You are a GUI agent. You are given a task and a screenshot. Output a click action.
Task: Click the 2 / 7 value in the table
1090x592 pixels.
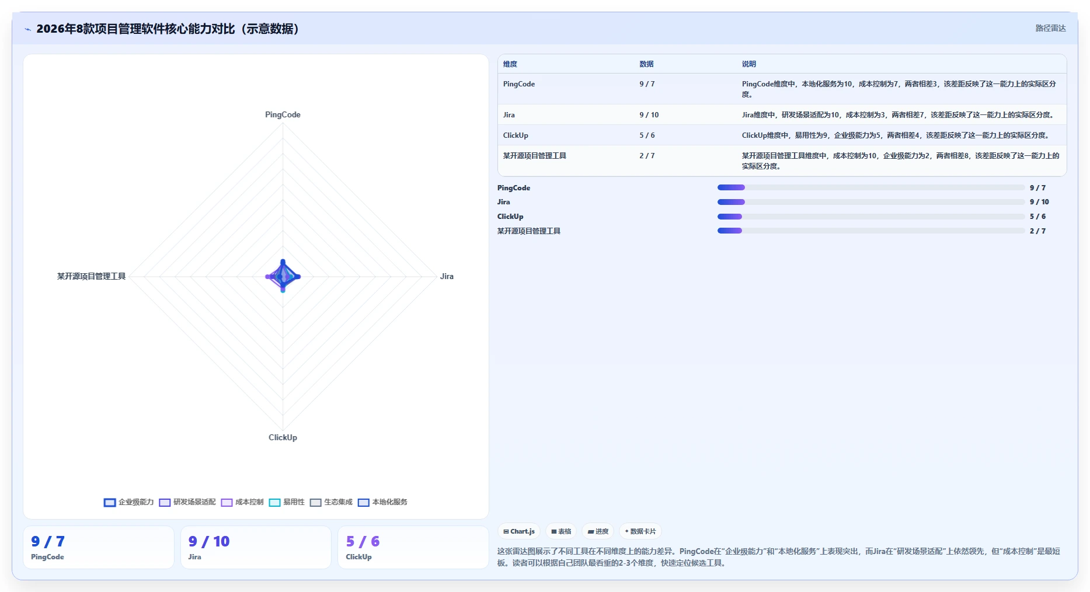(x=647, y=156)
